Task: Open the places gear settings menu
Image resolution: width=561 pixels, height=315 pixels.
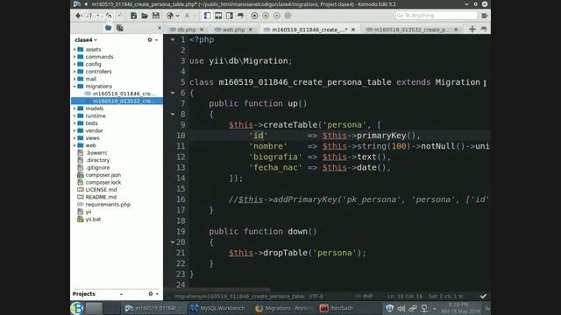Action: [153, 40]
